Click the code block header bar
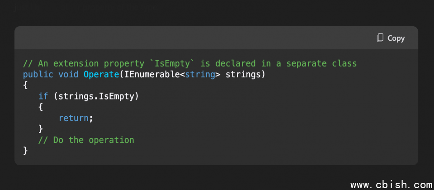Image resolution: width=434 pixels, height=190 pixels. [x=216, y=38]
